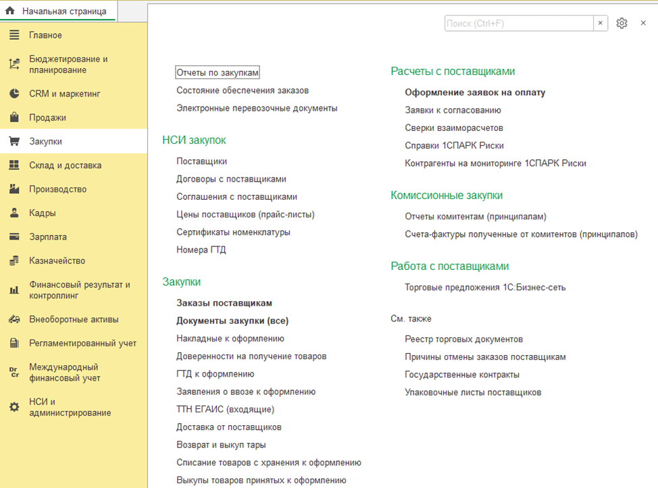
Task: Click the Склад и доставка grid icon
Action: coord(14,165)
